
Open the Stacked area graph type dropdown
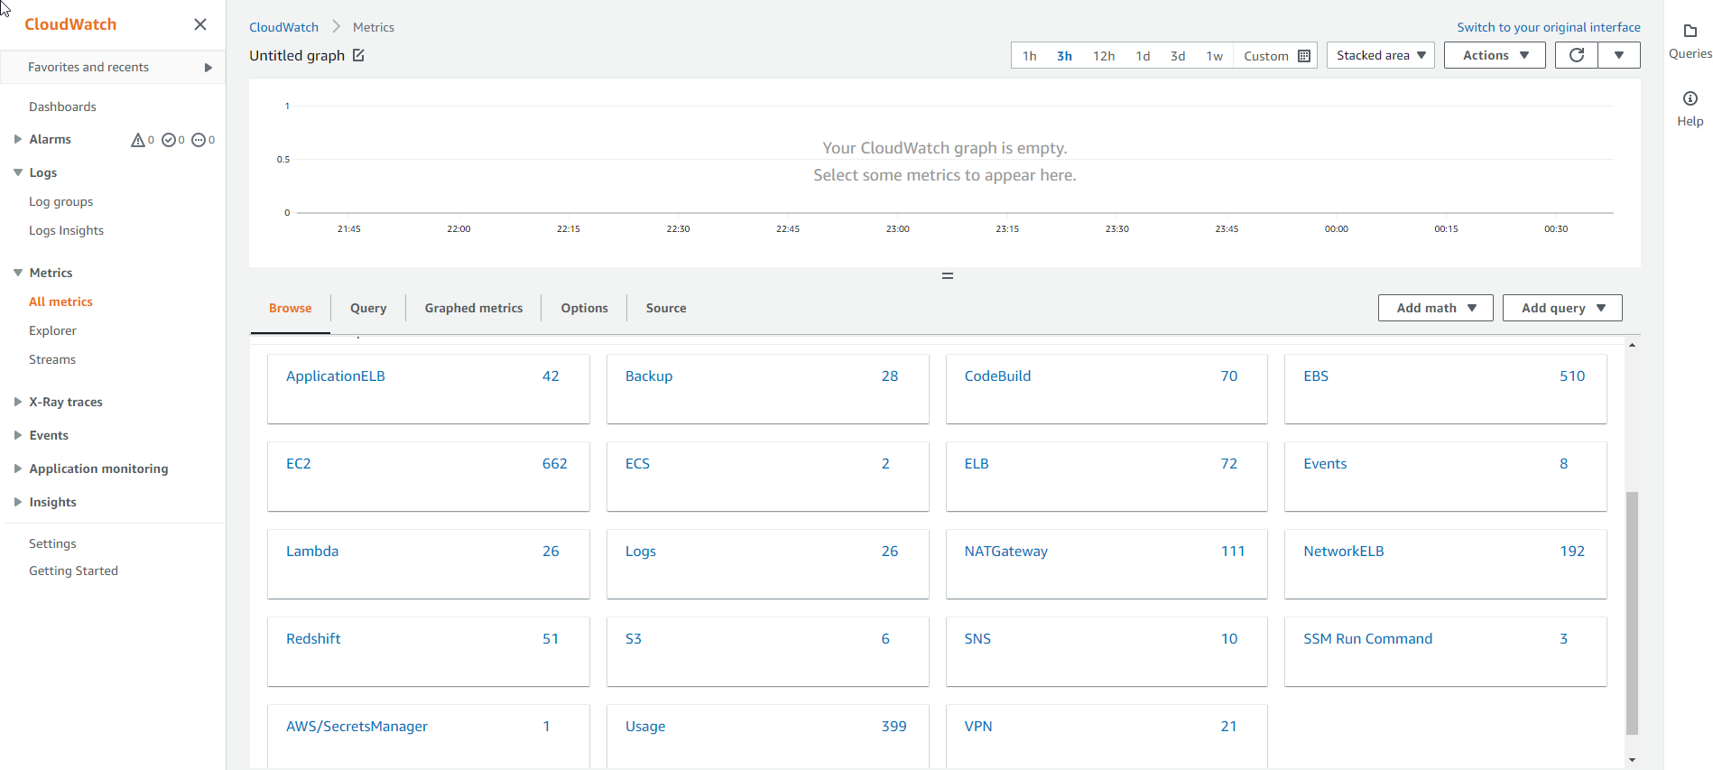pyautogui.click(x=1380, y=55)
